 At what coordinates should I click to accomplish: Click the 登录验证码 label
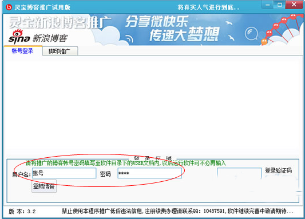(x=278, y=170)
